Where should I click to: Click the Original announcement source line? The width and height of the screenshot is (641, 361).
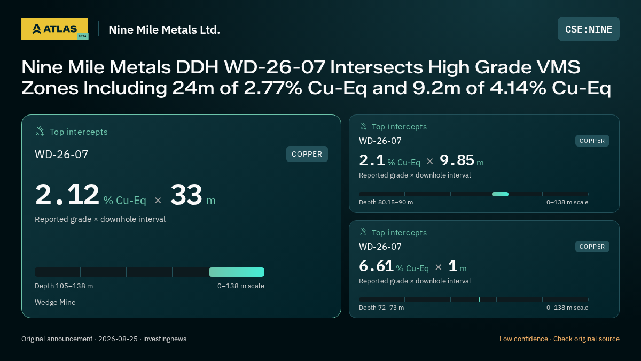pos(104,339)
